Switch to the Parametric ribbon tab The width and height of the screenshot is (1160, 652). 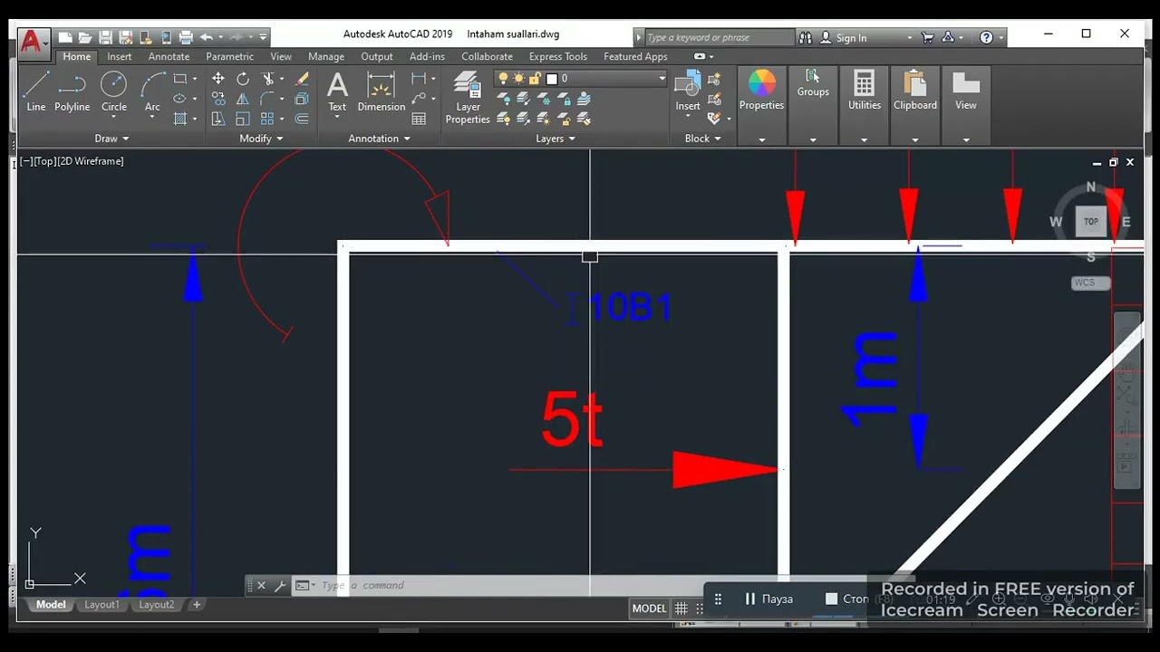tap(229, 56)
